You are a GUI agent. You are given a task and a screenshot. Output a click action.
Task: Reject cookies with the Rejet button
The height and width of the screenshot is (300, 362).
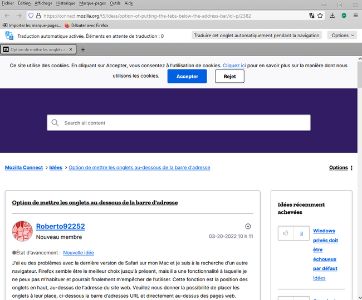click(x=229, y=77)
